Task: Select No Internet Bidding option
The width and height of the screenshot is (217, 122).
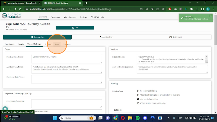Action: tap(138, 91)
